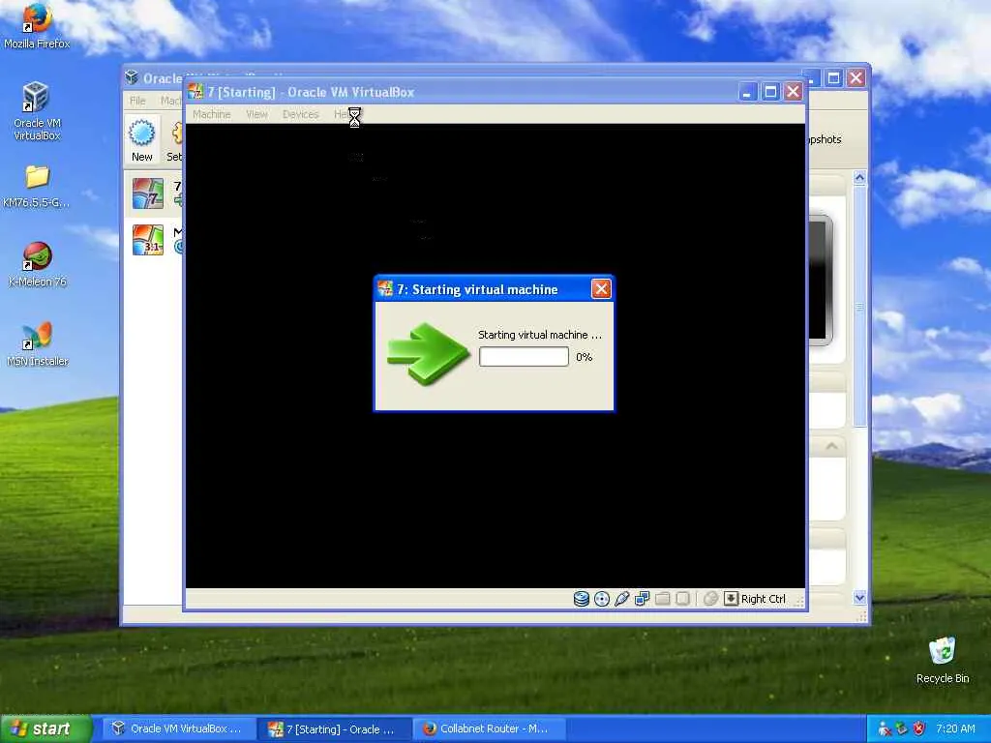Click the New toolbar button in Manager
Image resolution: width=991 pixels, height=743 pixels.
coord(142,139)
